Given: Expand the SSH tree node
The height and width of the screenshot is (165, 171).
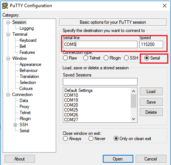Looking at the screenshot, I should [x=15, y=125].
